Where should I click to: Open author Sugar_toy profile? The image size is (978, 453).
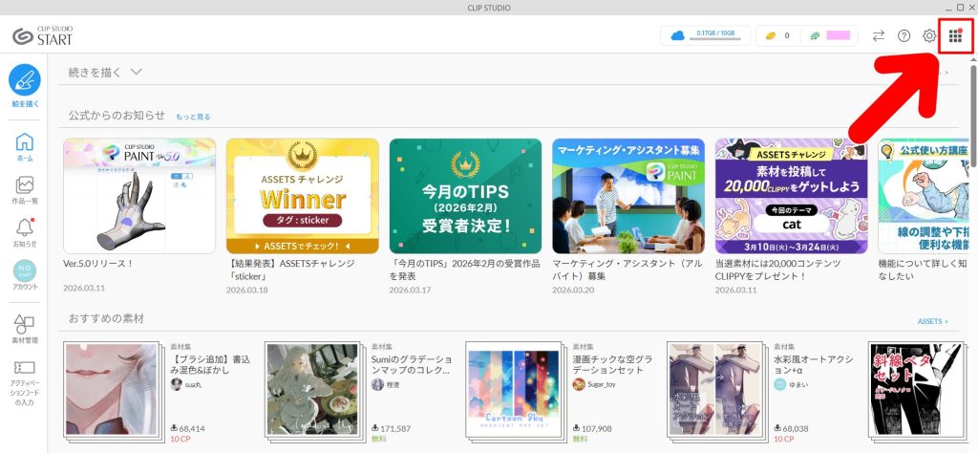594,384
